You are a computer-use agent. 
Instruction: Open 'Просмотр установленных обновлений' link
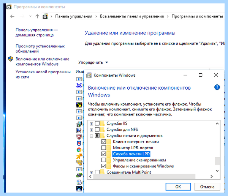(x=40, y=49)
